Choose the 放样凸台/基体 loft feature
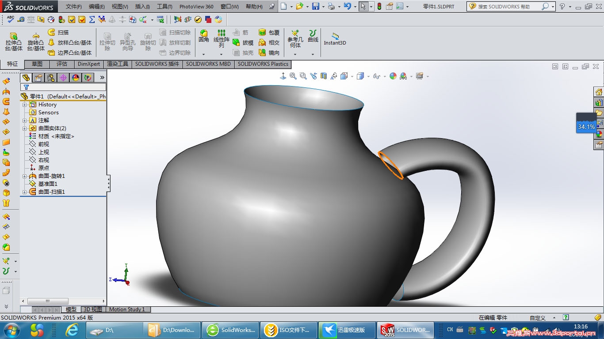 point(70,42)
